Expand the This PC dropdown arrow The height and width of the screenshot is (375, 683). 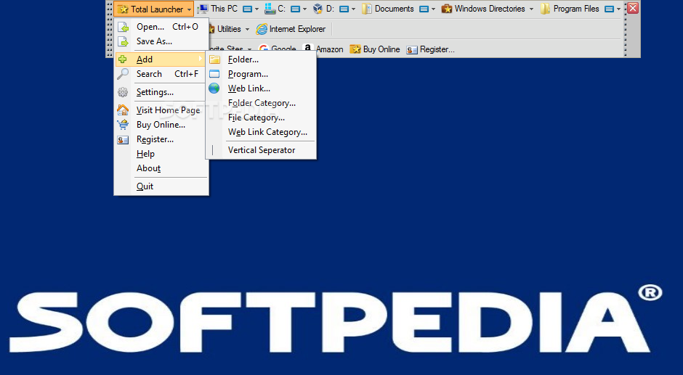coord(256,9)
